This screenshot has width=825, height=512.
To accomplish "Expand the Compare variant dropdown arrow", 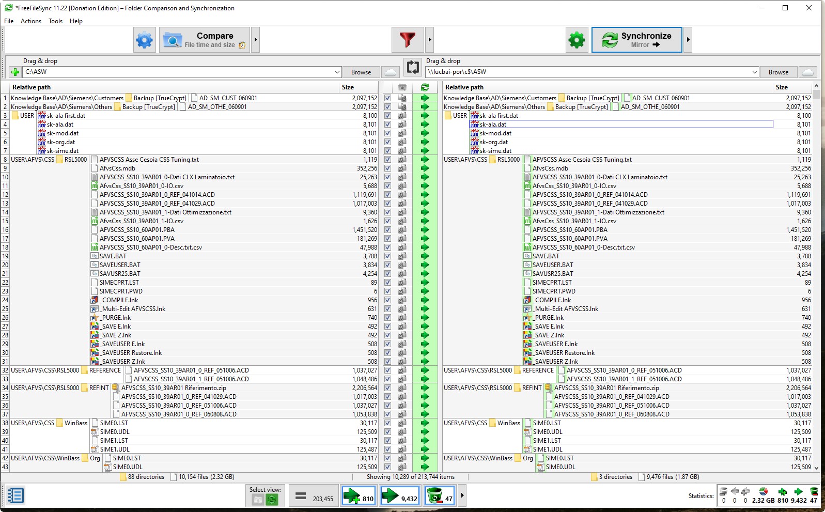I will tap(255, 40).
